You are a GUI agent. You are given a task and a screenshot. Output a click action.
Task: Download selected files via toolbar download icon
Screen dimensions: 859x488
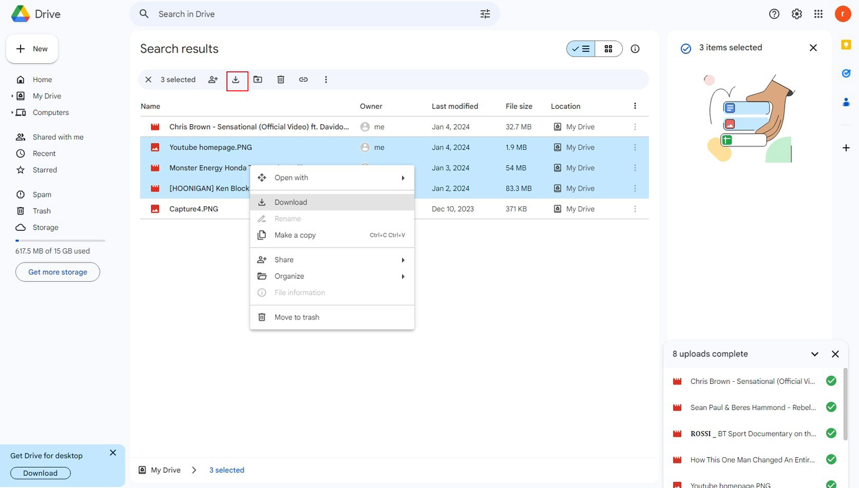tap(236, 80)
